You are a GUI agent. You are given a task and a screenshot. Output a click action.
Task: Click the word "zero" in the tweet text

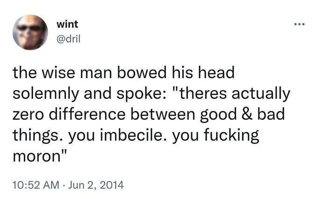click(x=28, y=115)
